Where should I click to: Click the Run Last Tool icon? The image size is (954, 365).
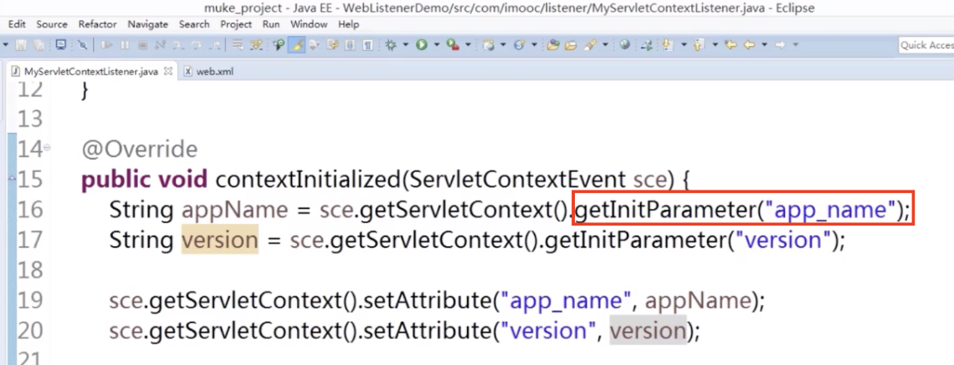click(x=453, y=45)
